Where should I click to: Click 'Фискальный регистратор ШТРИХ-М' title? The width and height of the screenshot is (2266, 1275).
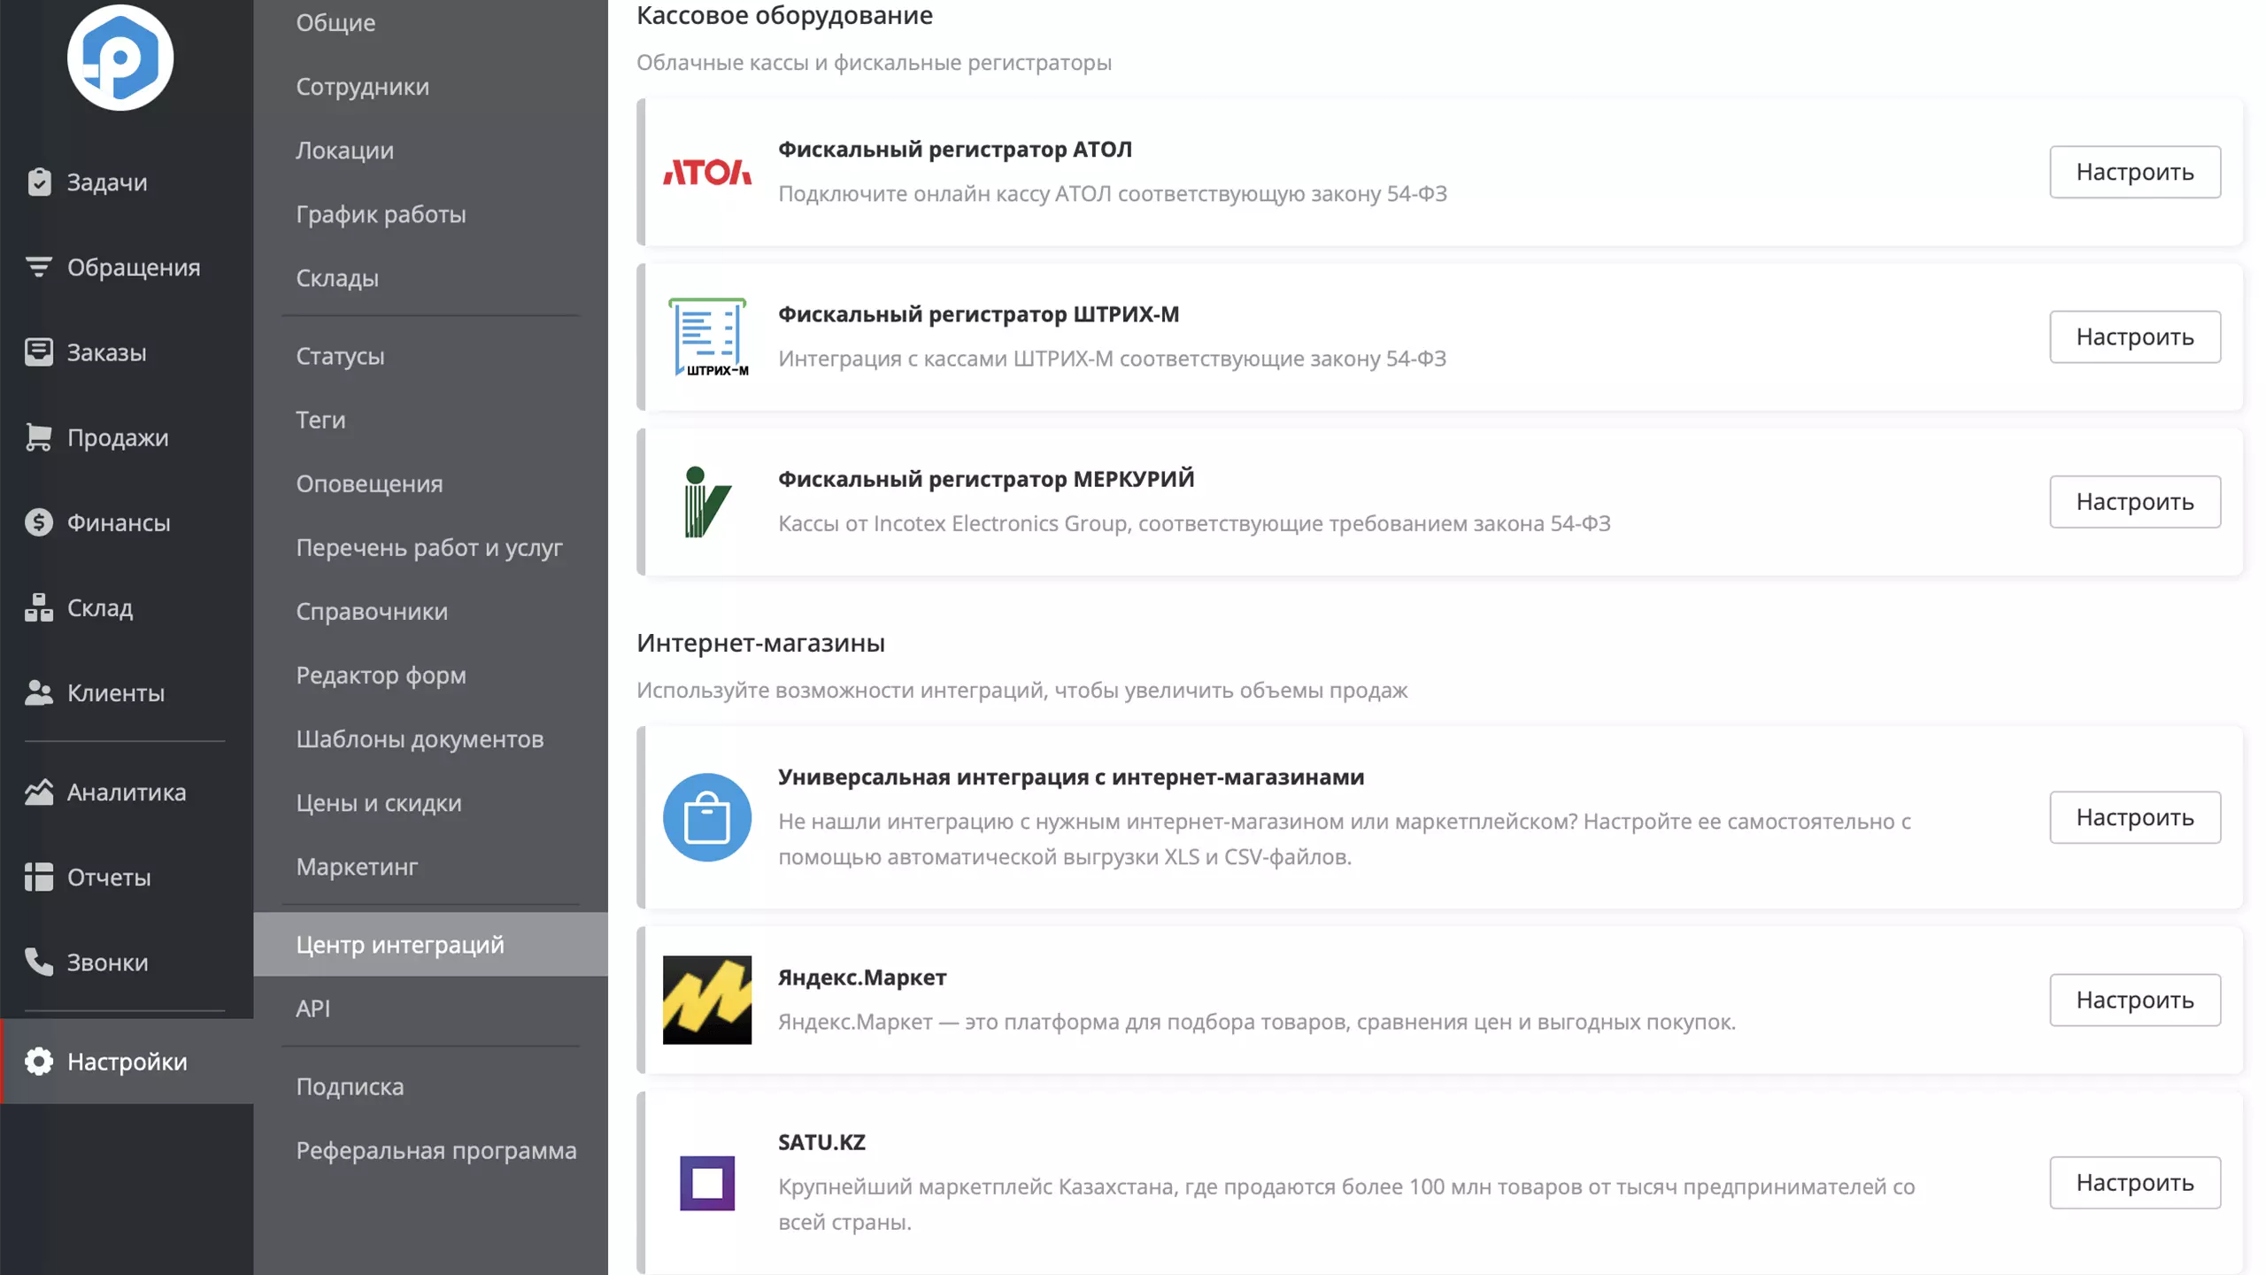[979, 313]
